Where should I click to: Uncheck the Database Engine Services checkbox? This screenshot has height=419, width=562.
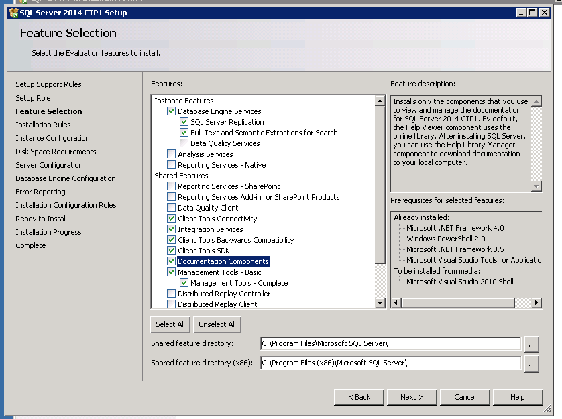pyautogui.click(x=172, y=111)
